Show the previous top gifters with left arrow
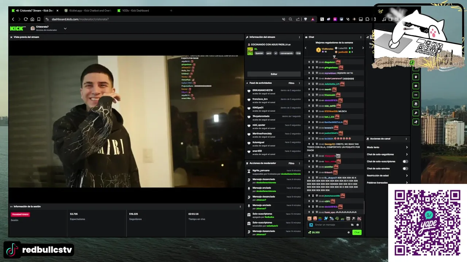467x262 pixels. 306,48
